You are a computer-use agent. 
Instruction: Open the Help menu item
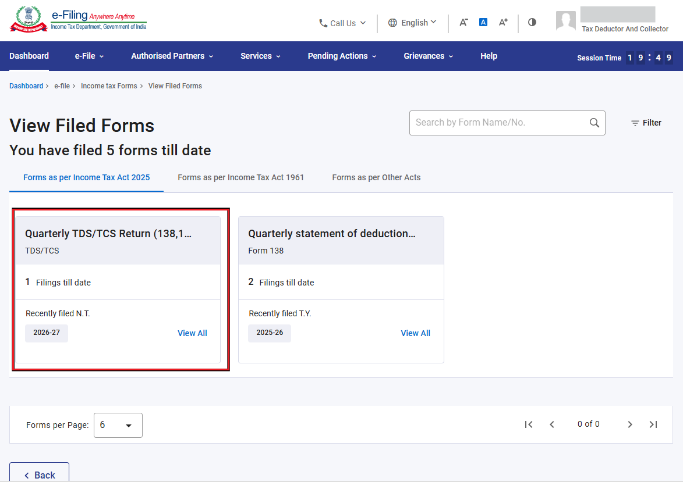tap(489, 56)
